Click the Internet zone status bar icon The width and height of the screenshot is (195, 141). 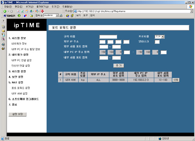coord(160,139)
